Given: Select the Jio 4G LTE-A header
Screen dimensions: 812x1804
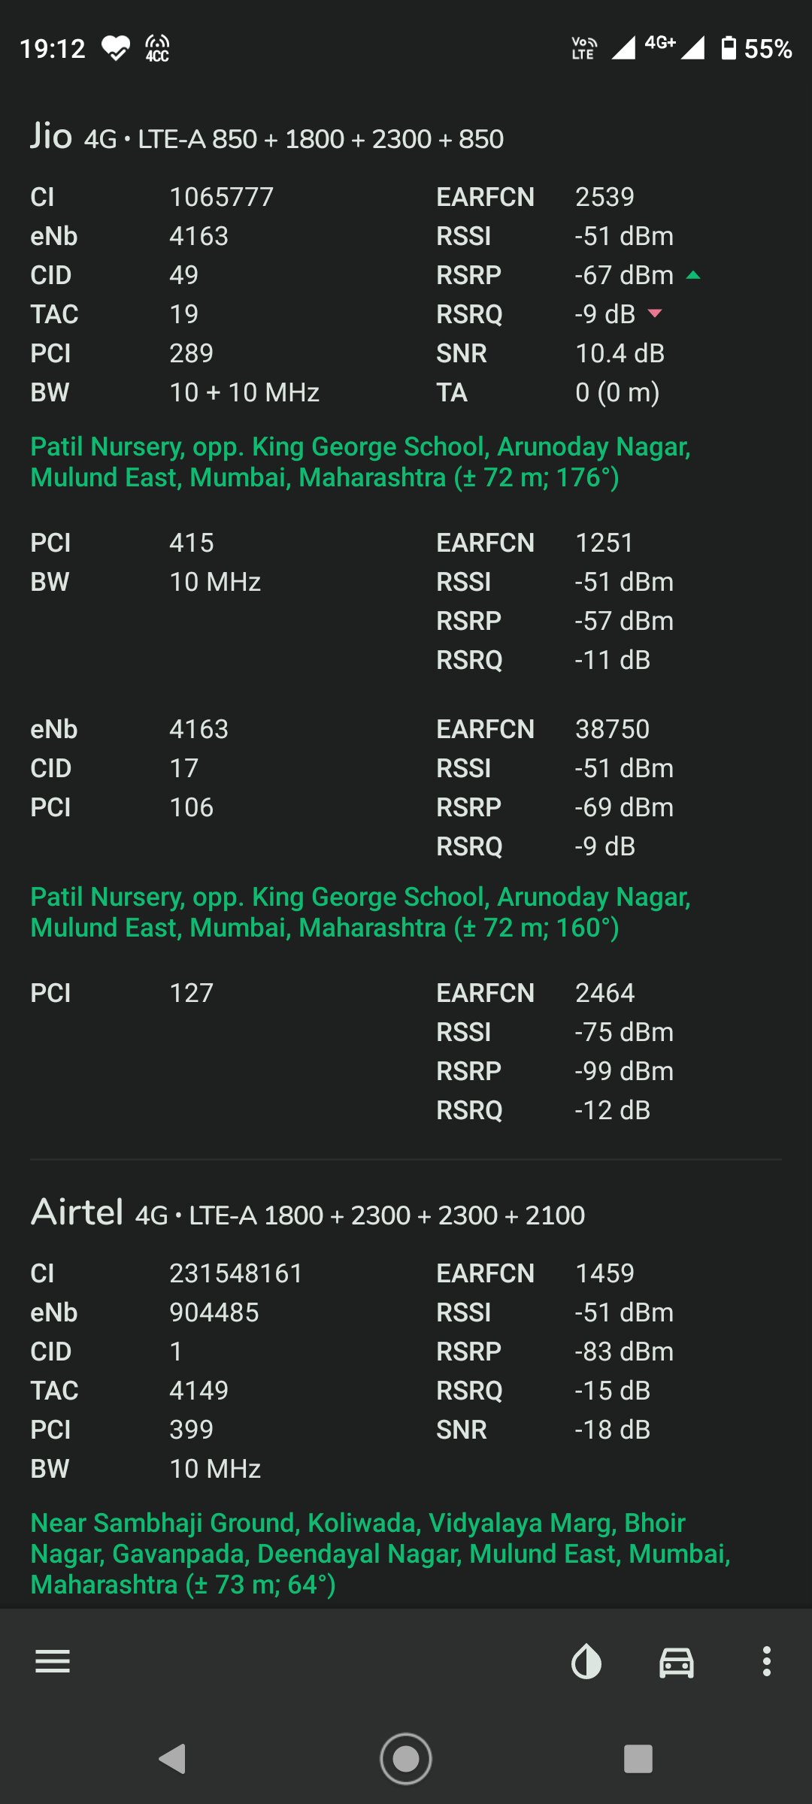Looking at the screenshot, I should pyautogui.click(x=267, y=138).
